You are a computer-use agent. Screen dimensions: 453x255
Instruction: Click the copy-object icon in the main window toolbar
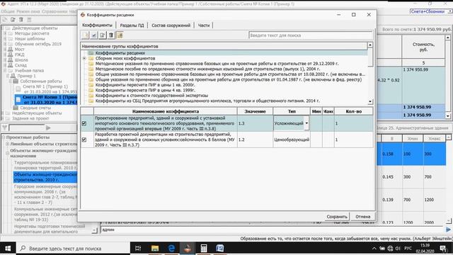click(x=13, y=20)
